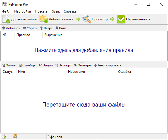
Task: Click the Добавить папки folder icon
Action: pyautogui.click(x=44, y=19)
